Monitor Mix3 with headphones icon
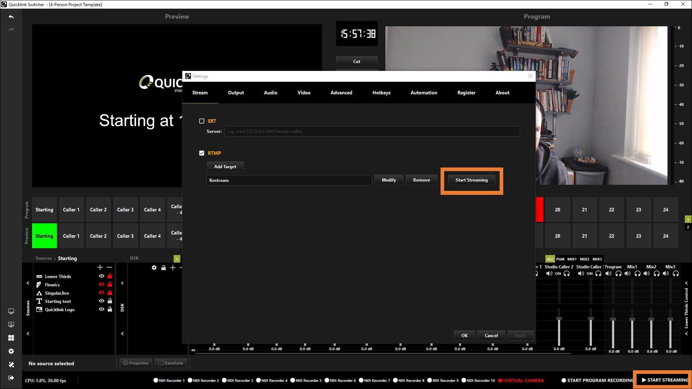The image size is (692, 389). point(676,274)
